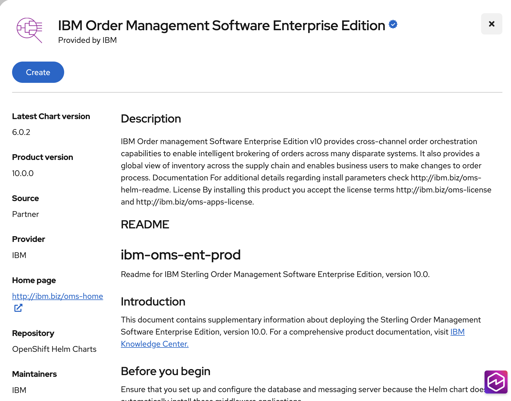Open the http://ibm.biz/oms-home home page link
511x401 pixels.
[58, 296]
